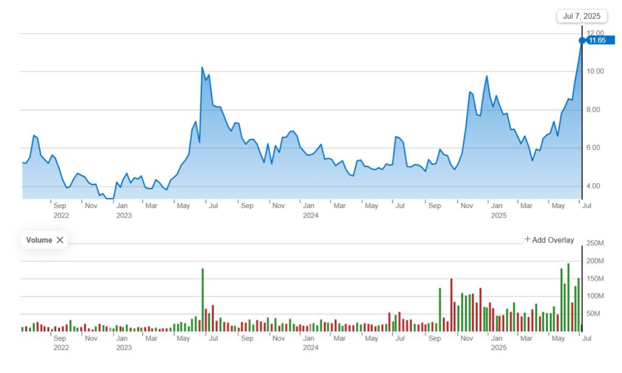Screen dimensions: 622x373
Task: Click the 100M volume axis label
Action: [595, 296]
